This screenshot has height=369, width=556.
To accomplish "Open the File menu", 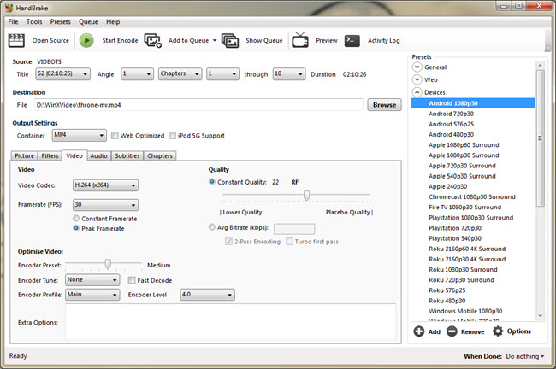I will coord(13,22).
